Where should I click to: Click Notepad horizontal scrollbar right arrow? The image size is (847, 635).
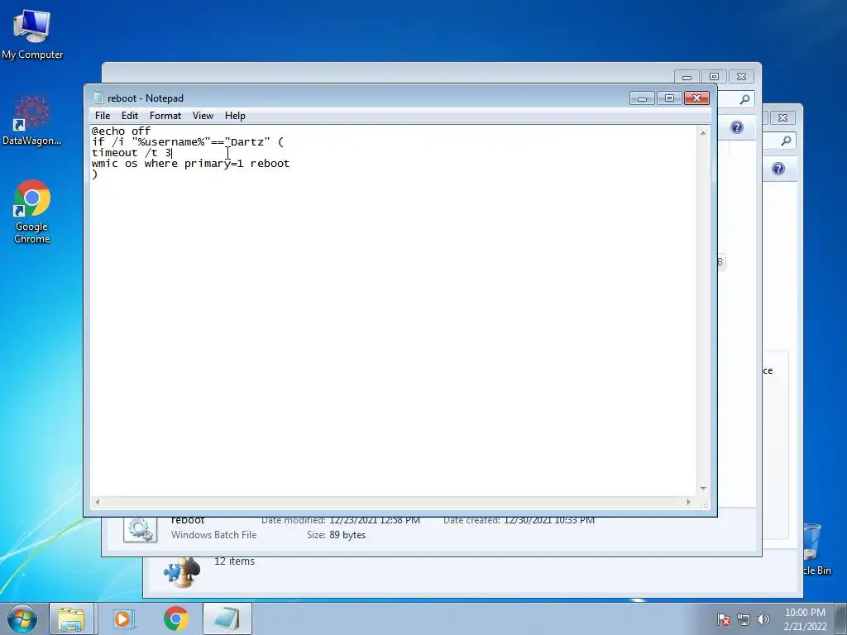click(x=688, y=502)
